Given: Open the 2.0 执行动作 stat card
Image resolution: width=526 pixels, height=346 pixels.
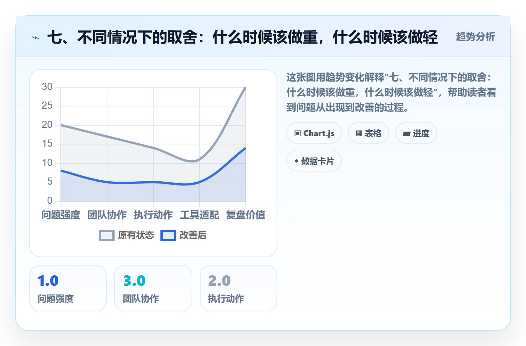Looking at the screenshot, I should (239, 288).
